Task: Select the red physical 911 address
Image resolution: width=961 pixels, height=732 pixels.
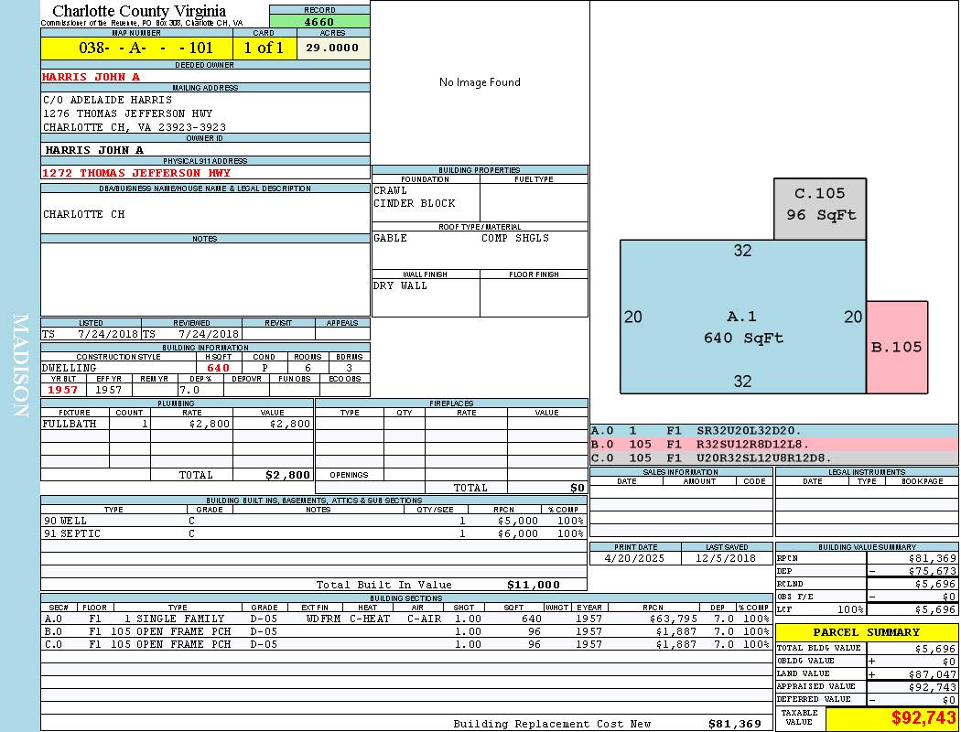Action: coord(136,172)
